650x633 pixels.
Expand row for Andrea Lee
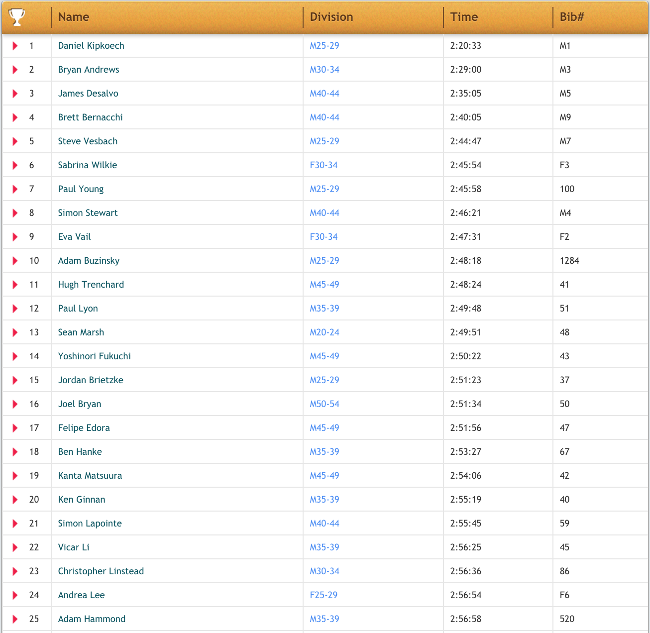tap(15, 595)
